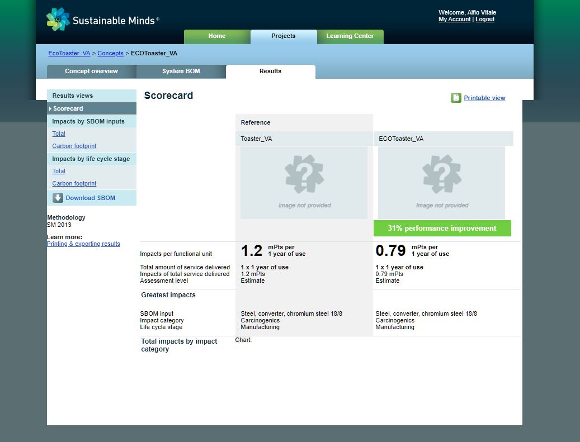Open the Home tab

coord(217,36)
